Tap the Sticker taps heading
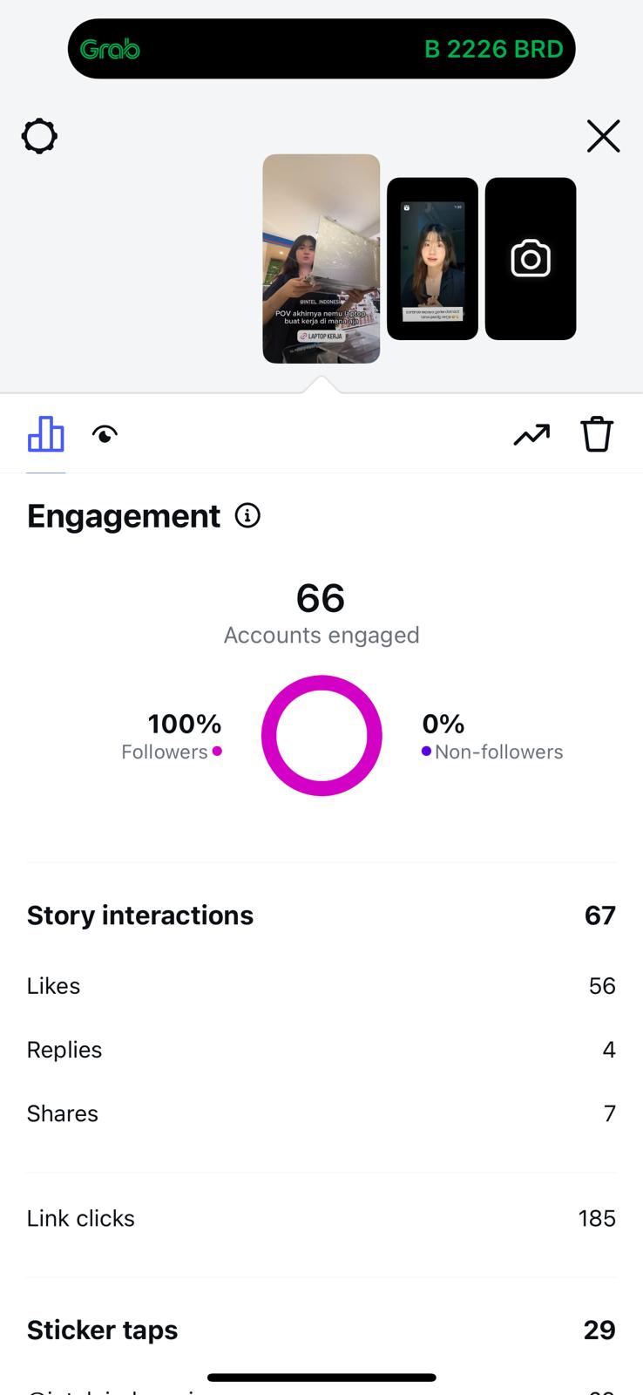Image resolution: width=643 pixels, height=1395 pixels. [102, 1330]
